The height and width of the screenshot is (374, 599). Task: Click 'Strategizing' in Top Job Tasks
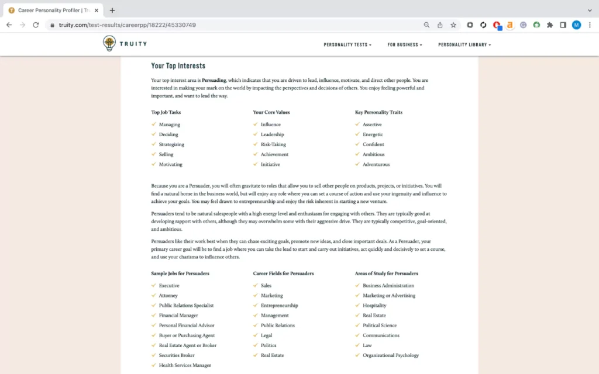pos(171,144)
